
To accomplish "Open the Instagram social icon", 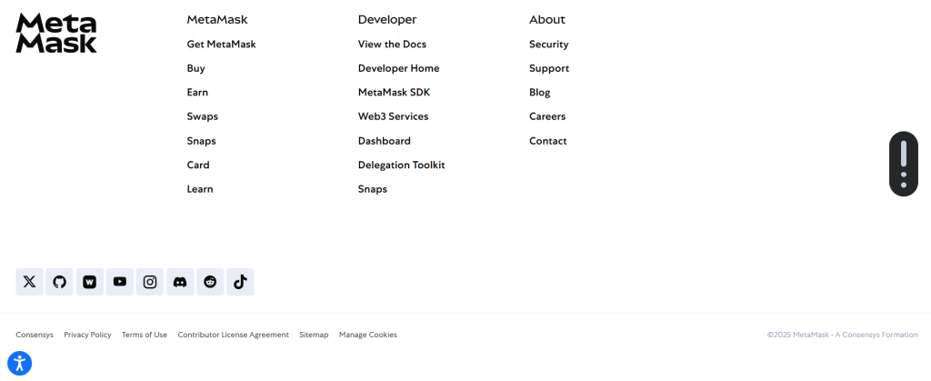I will coord(150,282).
